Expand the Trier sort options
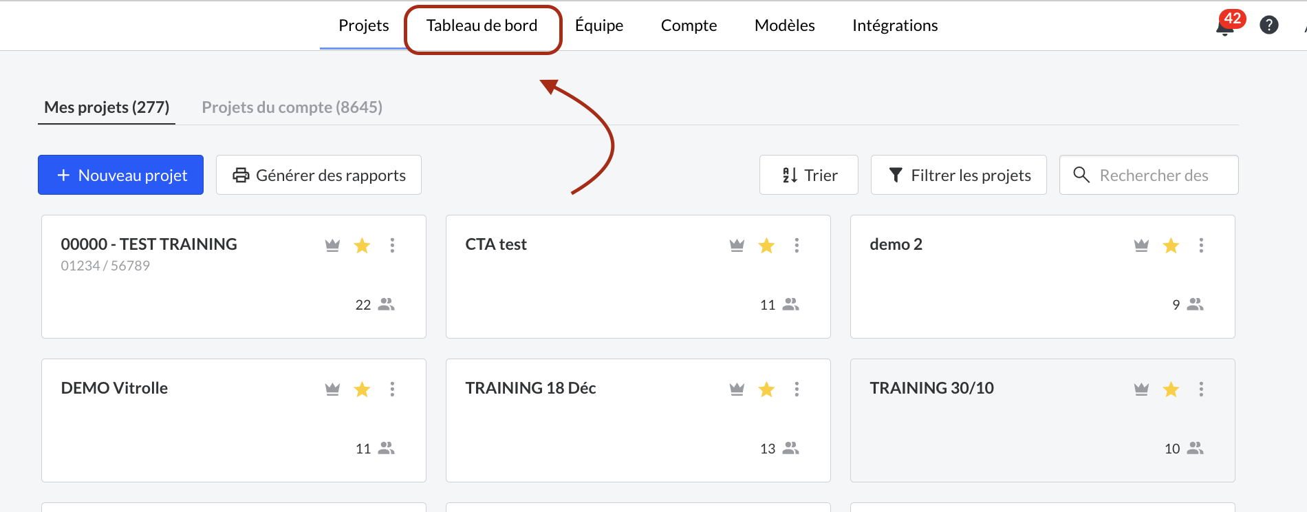This screenshot has width=1307, height=512. [809, 175]
